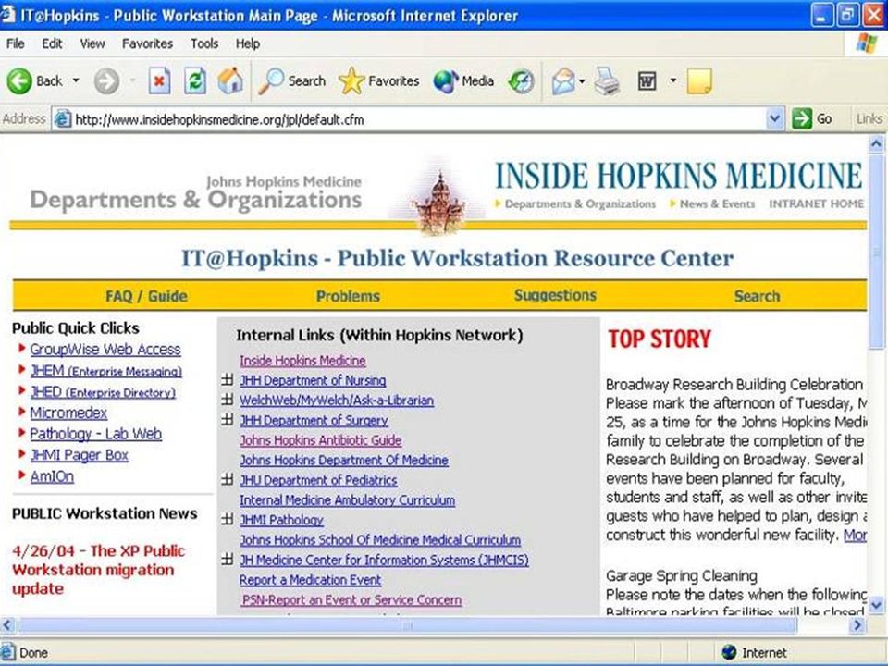
Task: Expand JH Medicine Center for Information Systems
Action: (x=228, y=559)
